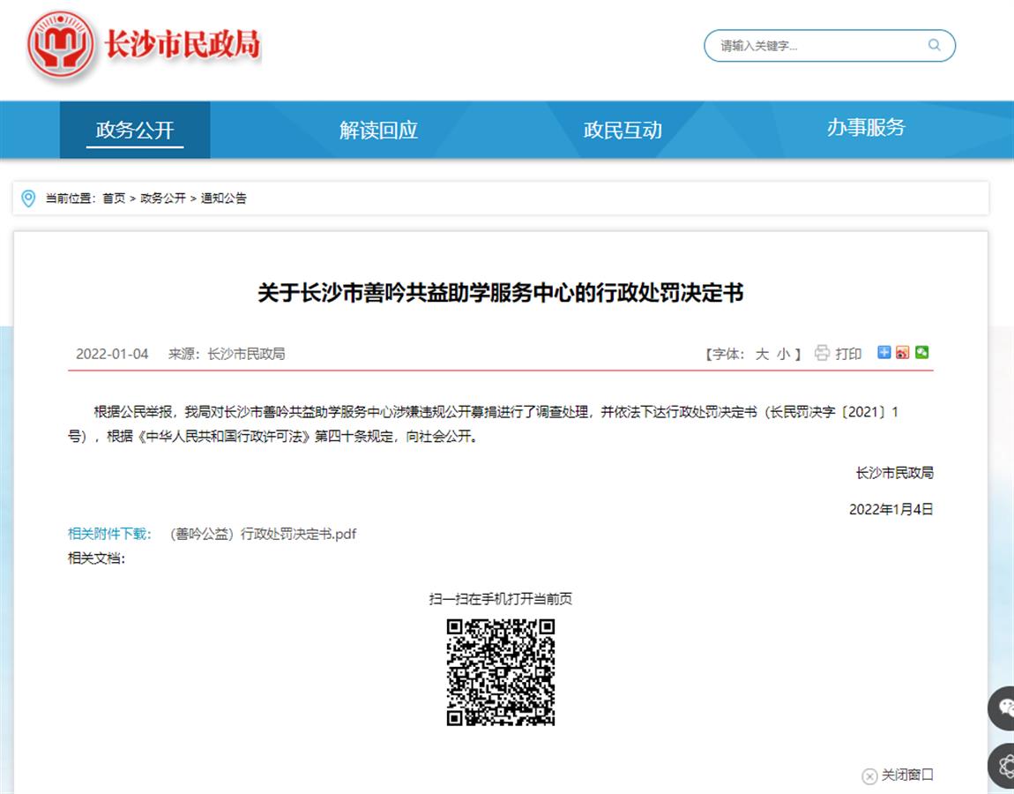
Task: Click the 相关附件下载 label
Action: [x=109, y=534]
